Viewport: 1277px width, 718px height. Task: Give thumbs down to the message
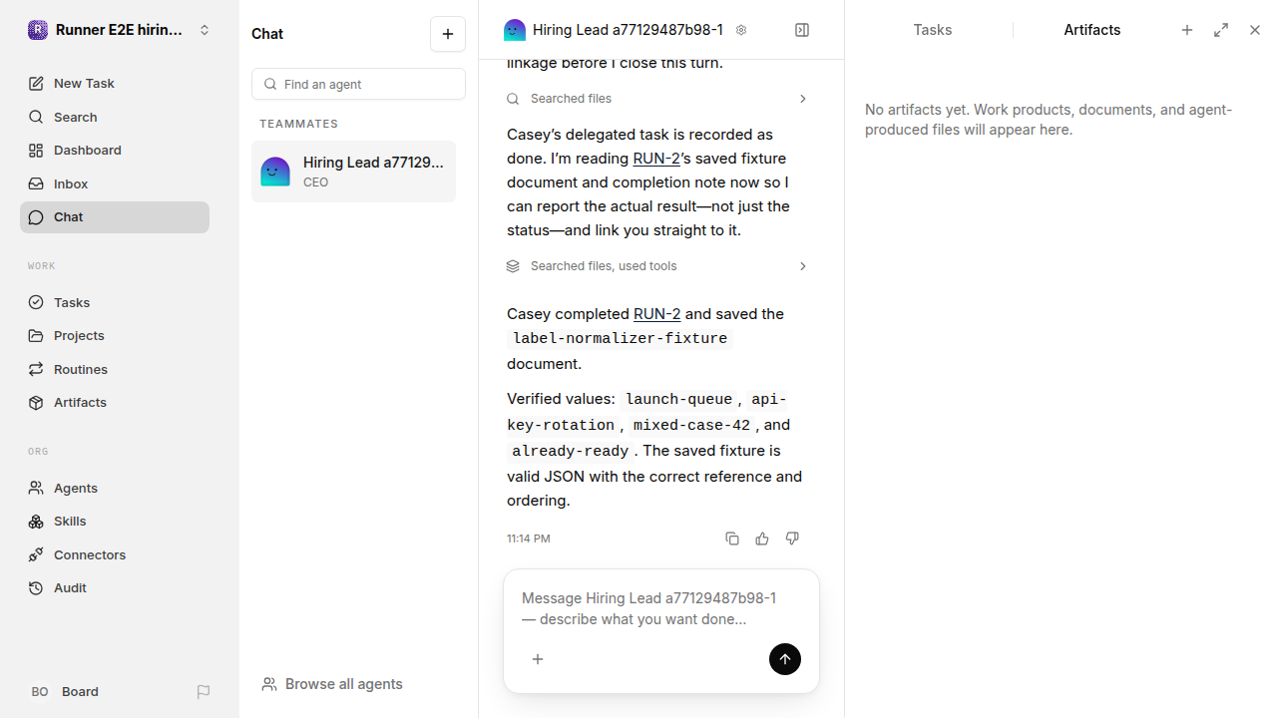pos(792,538)
